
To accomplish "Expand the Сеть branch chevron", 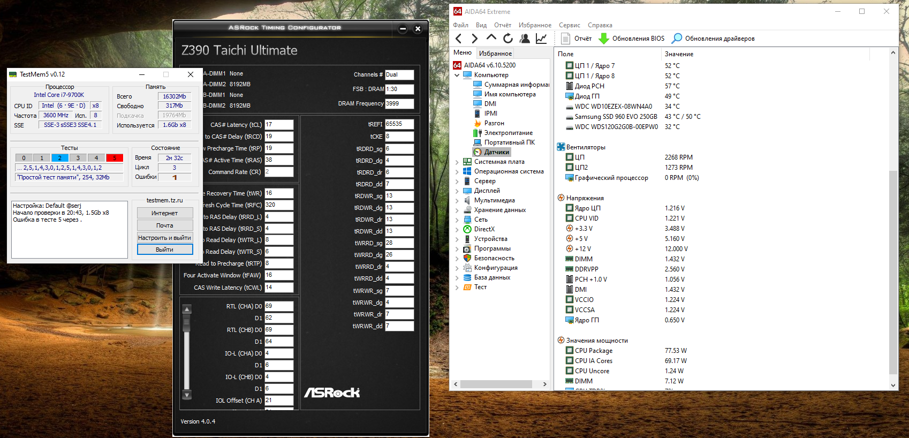I will point(457,220).
